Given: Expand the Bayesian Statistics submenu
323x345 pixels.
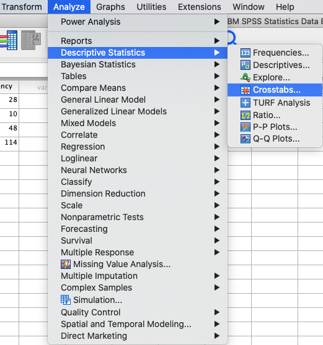Looking at the screenshot, I should tap(138, 64).
